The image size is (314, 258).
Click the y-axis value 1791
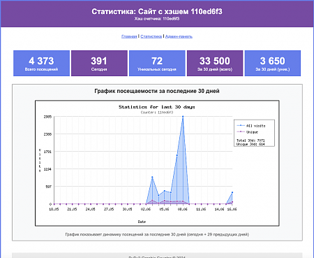[47, 152]
